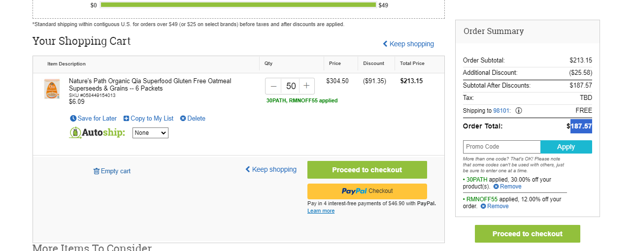Click the Promo Code input field
This screenshot has width=634, height=251.
coord(501,147)
